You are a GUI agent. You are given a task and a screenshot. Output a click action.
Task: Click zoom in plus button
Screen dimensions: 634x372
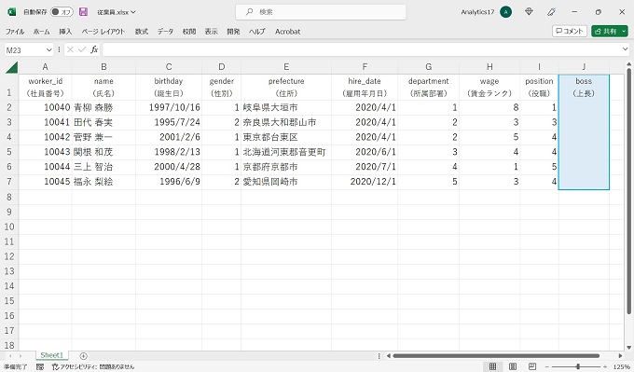pyautogui.click(x=605, y=366)
